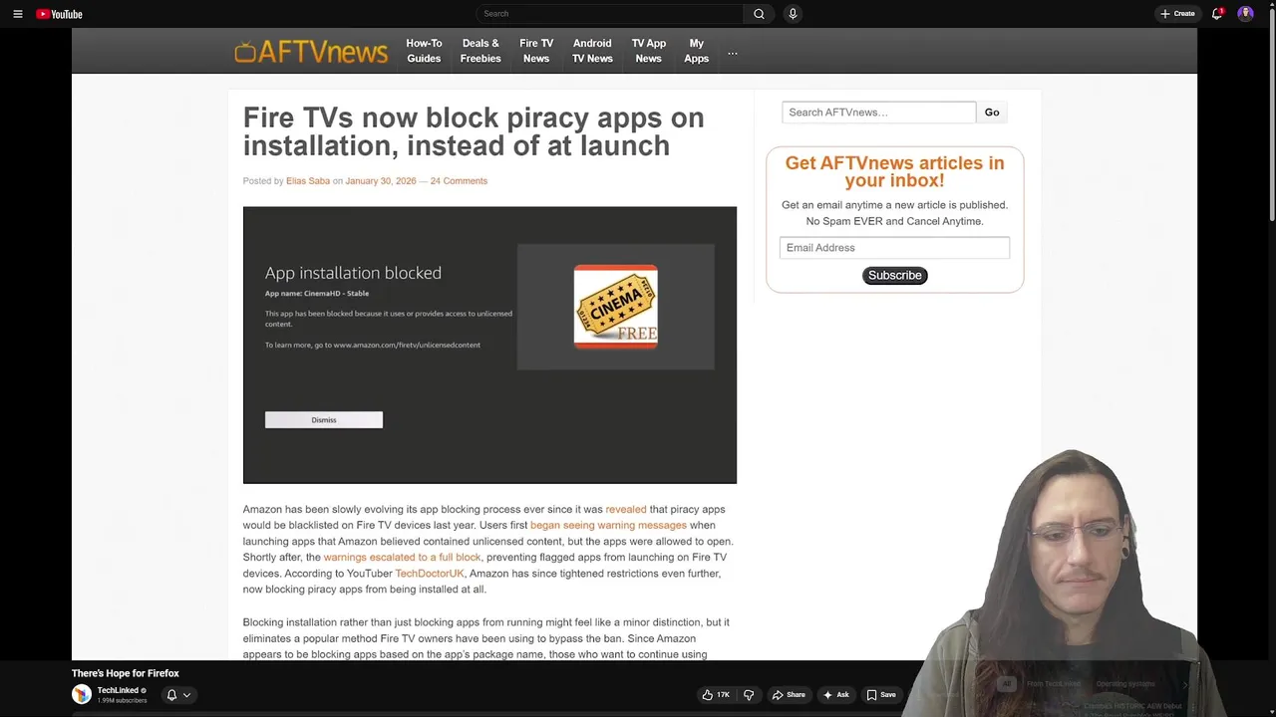Like the video (17K)
This screenshot has width=1276, height=717.
(716, 695)
